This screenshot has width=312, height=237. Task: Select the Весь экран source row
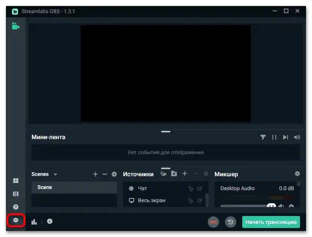165,200
